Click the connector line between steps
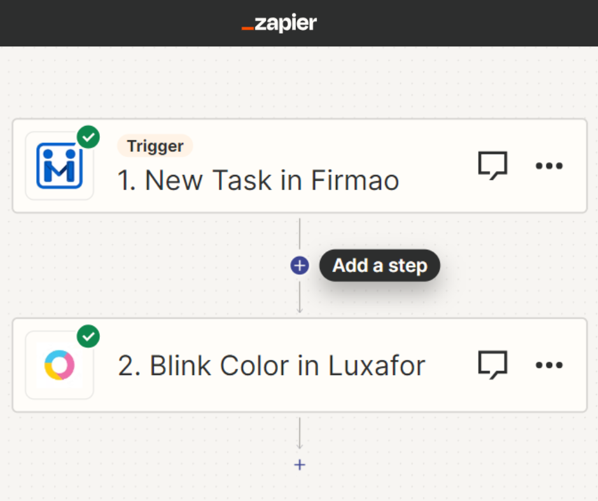The height and width of the screenshot is (501, 598). coord(299,232)
